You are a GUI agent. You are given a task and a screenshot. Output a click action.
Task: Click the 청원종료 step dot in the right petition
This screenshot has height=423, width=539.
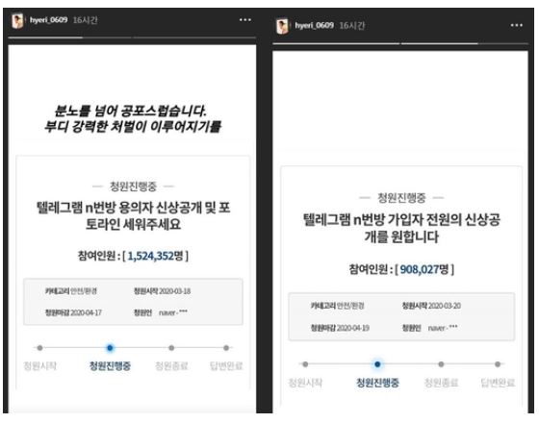(x=441, y=364)
